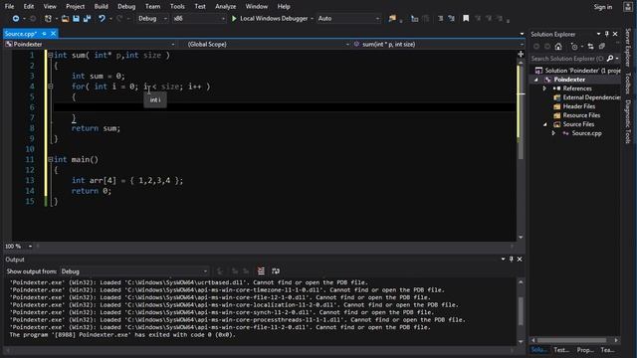Click the Save All icon
The image size is (637, 358).
[x=87, y=19]
